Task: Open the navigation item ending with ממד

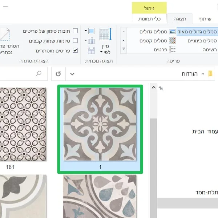Action: pyautogui.click(x=207, y=193)
